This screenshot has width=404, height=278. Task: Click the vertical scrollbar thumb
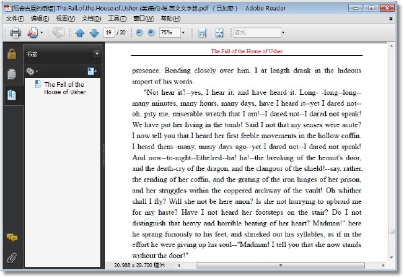pos(391,232)
